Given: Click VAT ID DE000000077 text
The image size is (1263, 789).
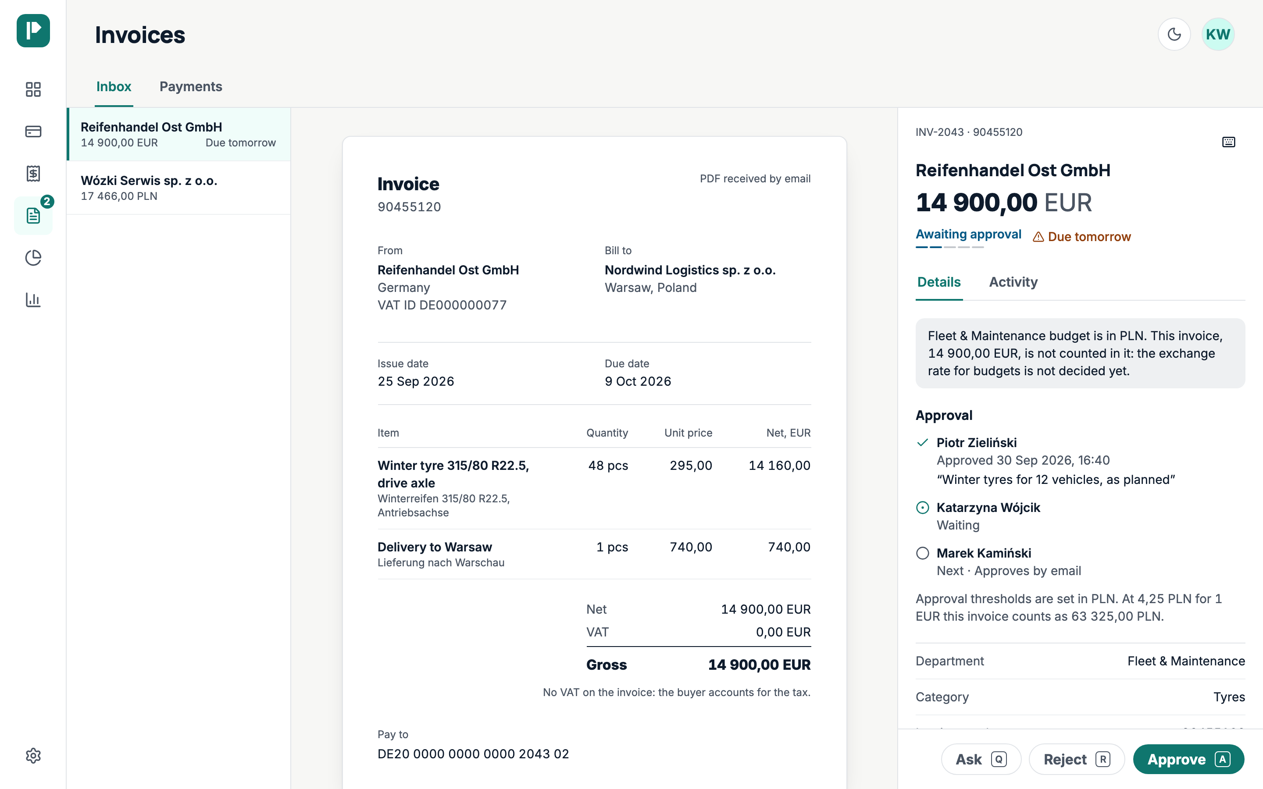Looking at the screenshot, I should coord(442,305).
